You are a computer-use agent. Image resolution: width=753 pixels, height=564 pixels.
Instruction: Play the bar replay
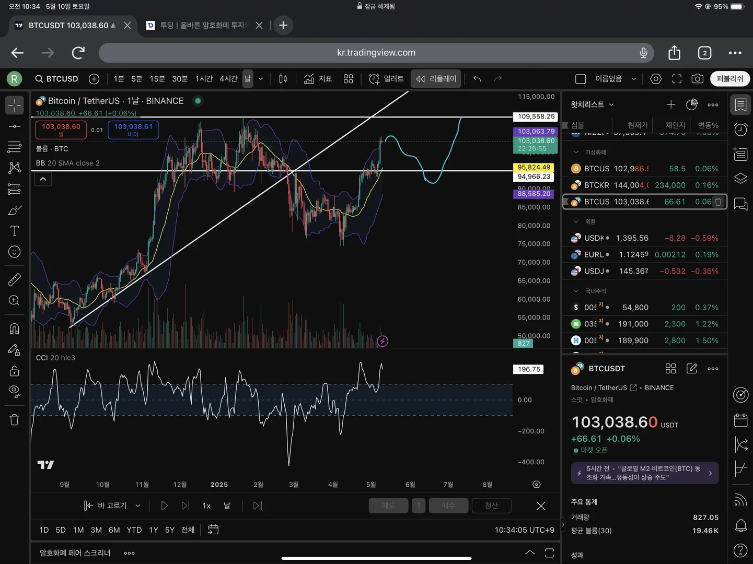tap(164, 506)
